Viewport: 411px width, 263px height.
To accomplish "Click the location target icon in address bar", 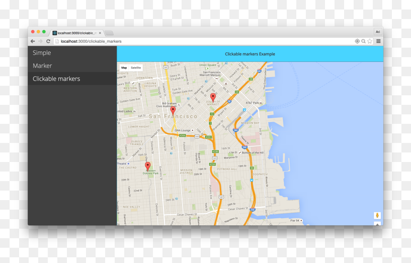I will 357,41.
